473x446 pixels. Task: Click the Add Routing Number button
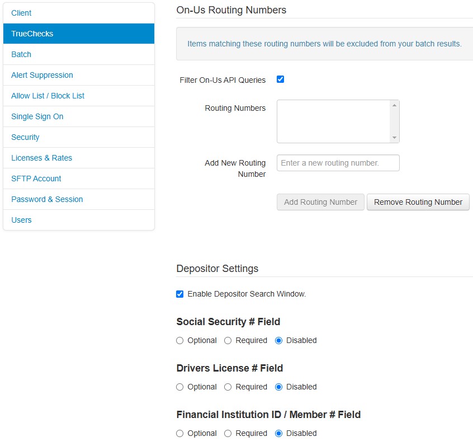tap(320, 202)
